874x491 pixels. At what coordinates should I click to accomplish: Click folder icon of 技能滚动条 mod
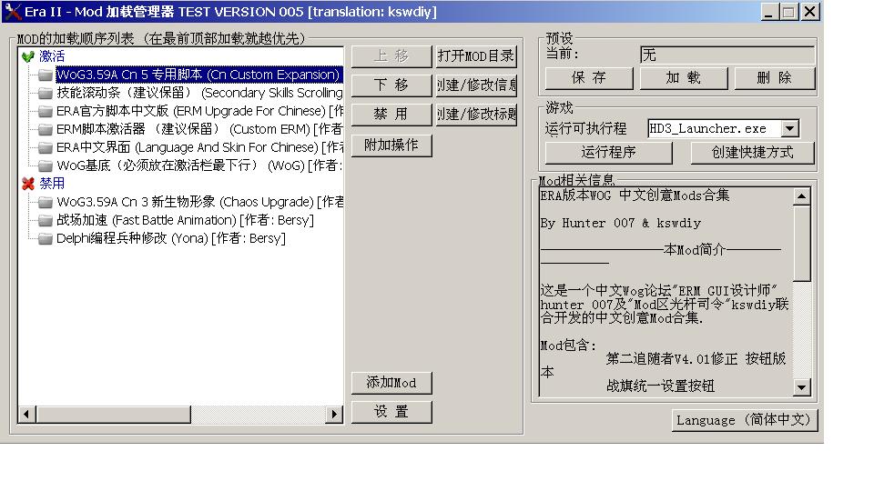coord(46,93)
